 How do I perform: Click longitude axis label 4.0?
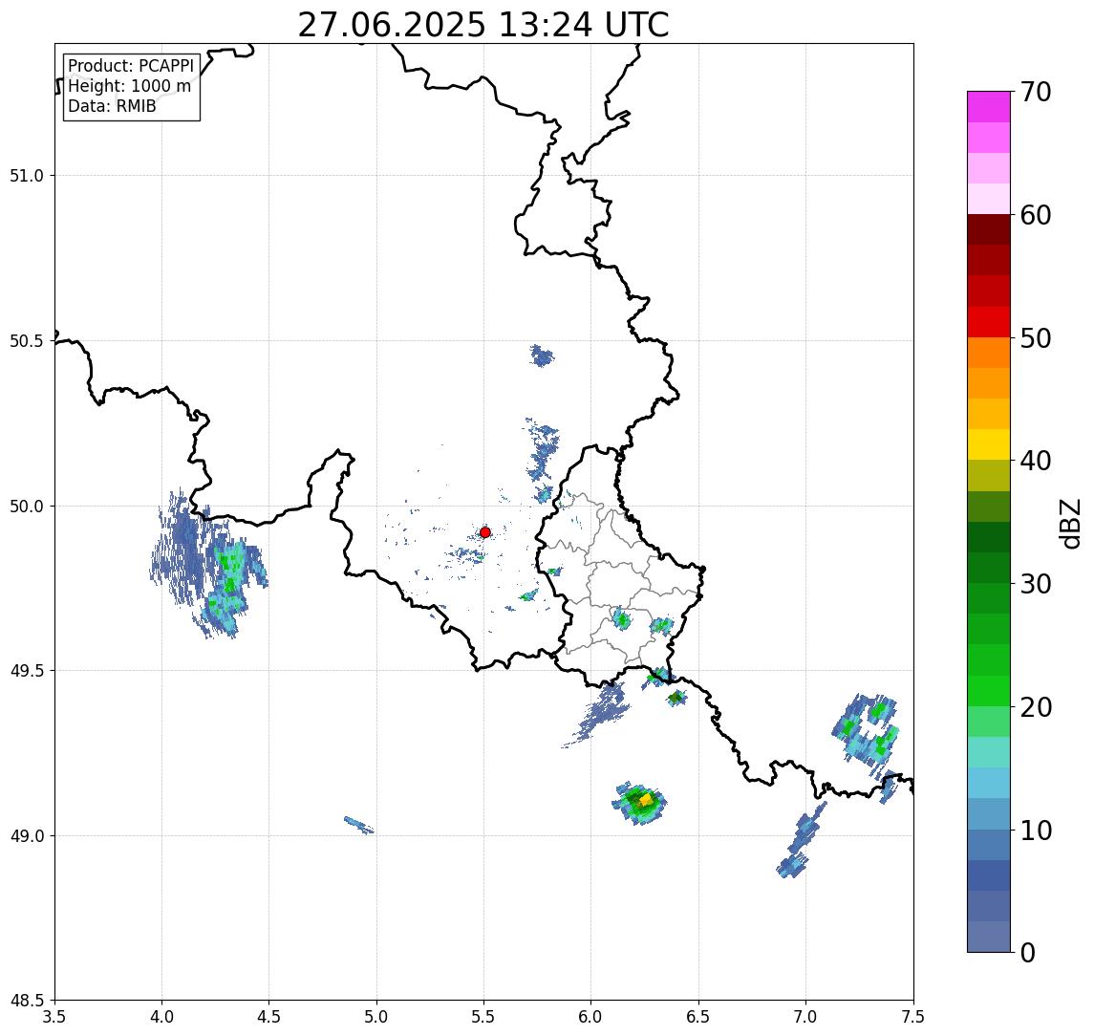tap(161, 1017)
